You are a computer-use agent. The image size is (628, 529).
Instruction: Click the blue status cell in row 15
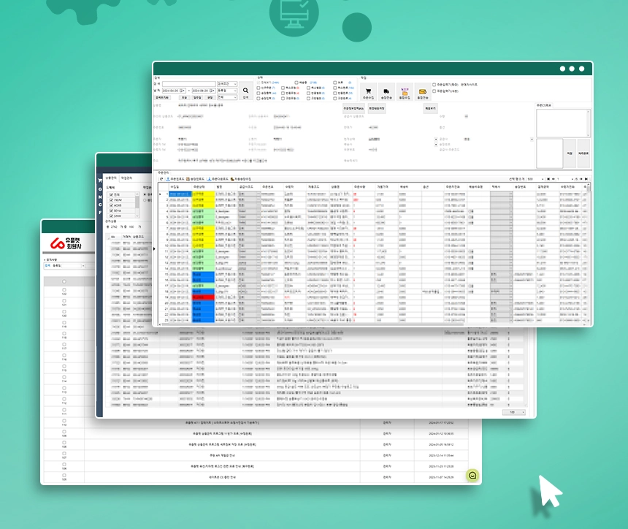(x=204, y=275)
